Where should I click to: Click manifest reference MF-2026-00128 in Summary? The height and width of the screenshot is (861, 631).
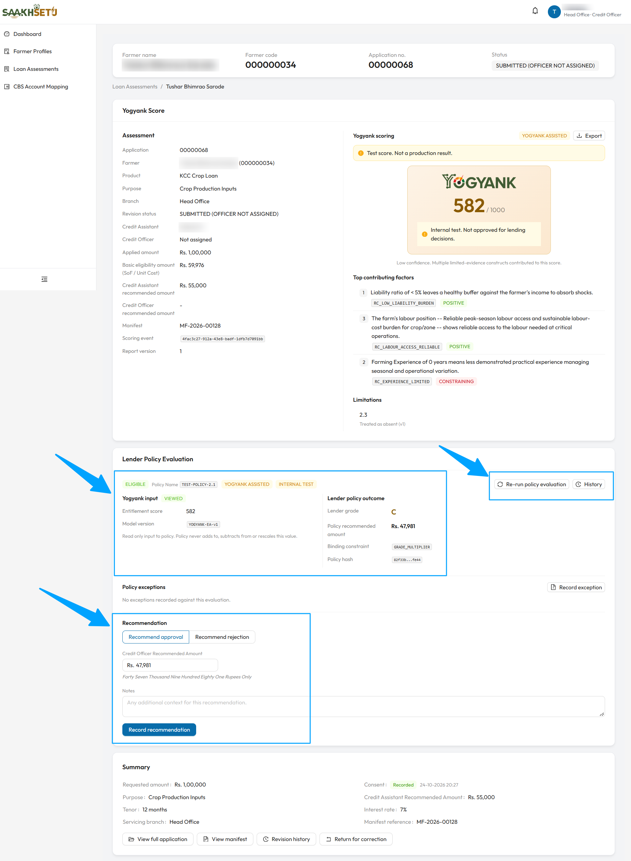pyautogui.click(x=437, y=822)
